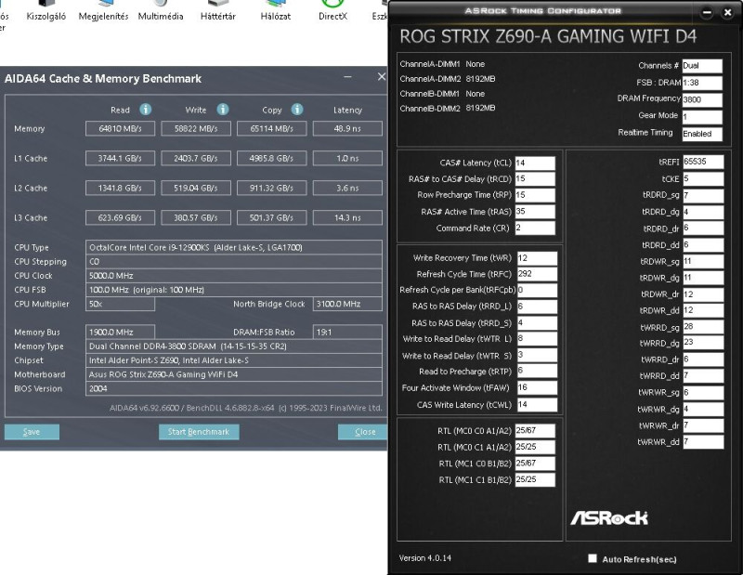Click the Read to Precharge (tRTP) field
This screenshot has width=743, height=575.
coord(538,372)
